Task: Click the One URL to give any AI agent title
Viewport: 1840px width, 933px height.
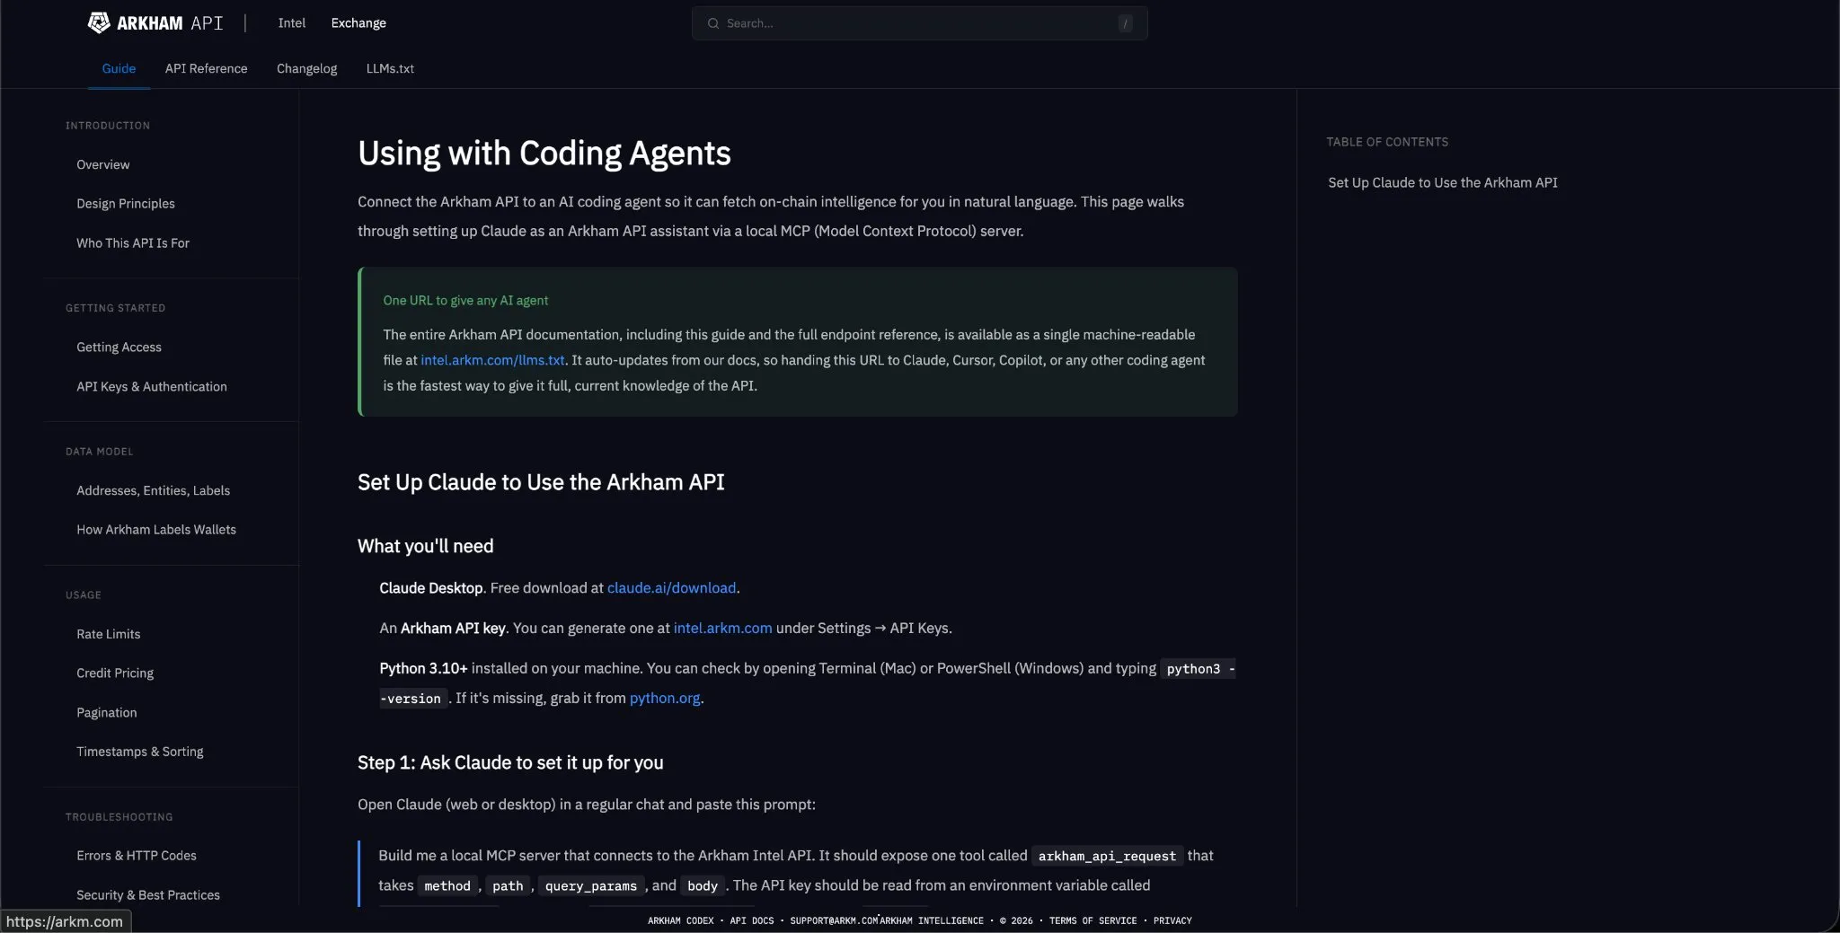Action: [465, 301]
